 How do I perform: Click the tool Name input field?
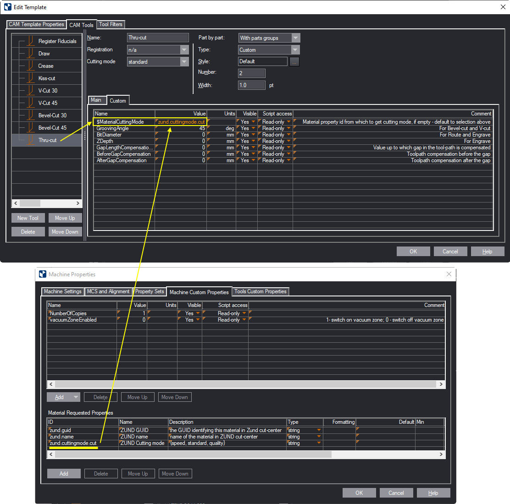(158, 38)
